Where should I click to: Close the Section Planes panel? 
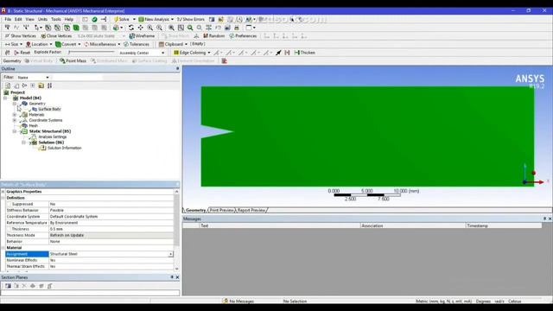[x=177, y=277]
